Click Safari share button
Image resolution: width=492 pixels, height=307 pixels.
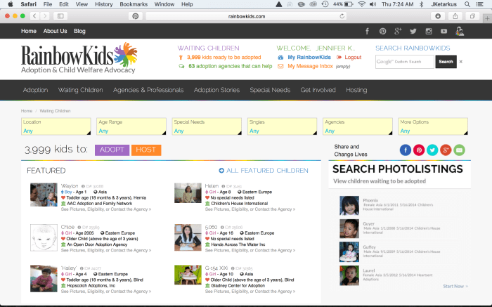(x=455, y=16)
